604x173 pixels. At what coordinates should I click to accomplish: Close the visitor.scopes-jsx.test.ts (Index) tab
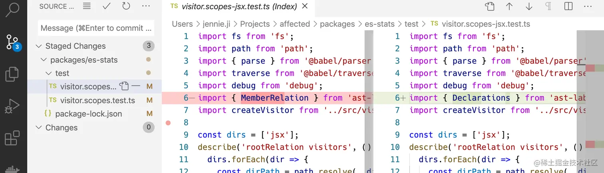point(305,6)
